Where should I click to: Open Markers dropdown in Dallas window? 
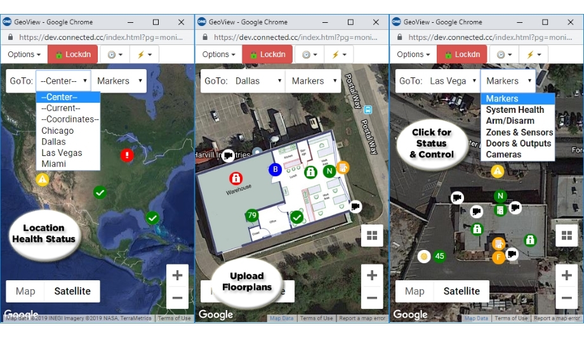(314, 81)
